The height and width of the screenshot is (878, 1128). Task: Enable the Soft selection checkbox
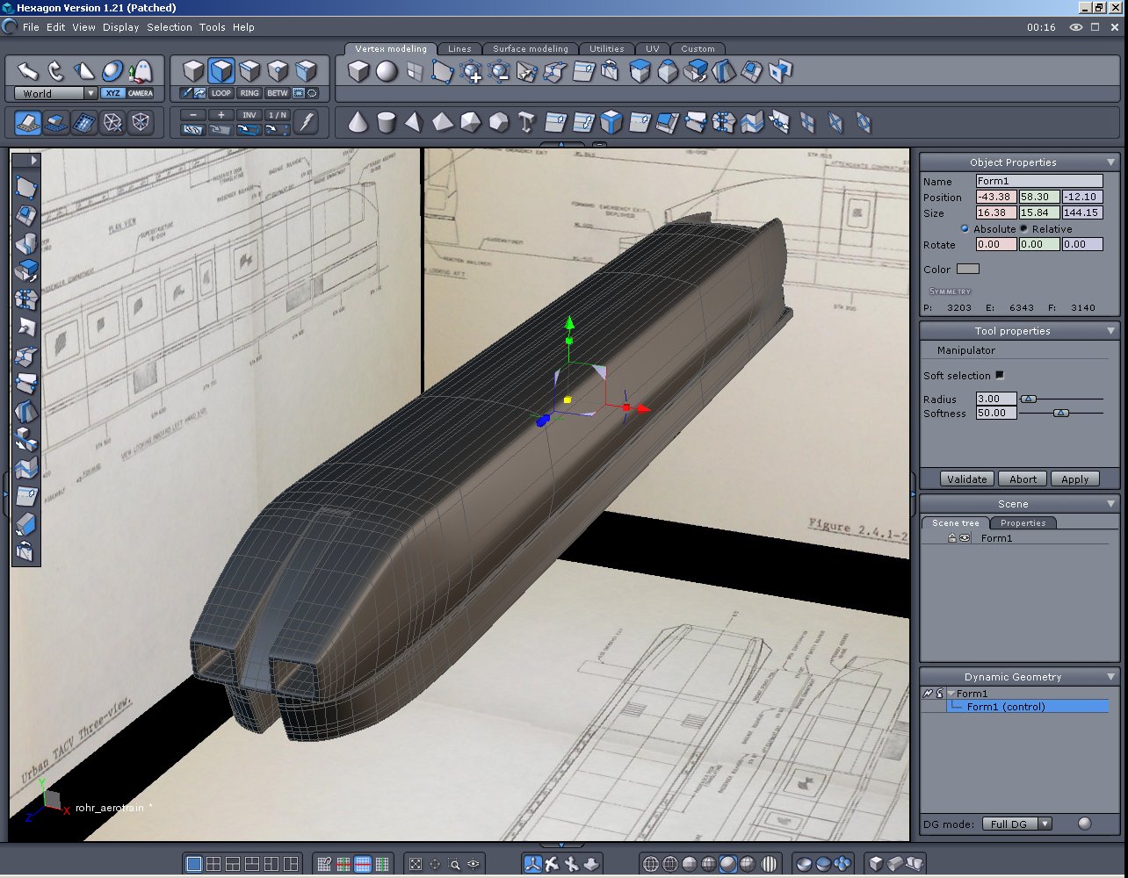click(1000, 375)
